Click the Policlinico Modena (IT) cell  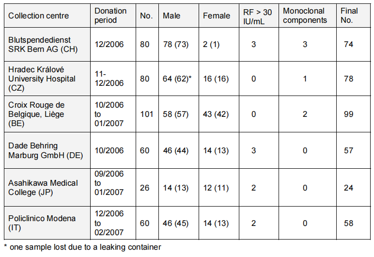click(x=42, y=223)
